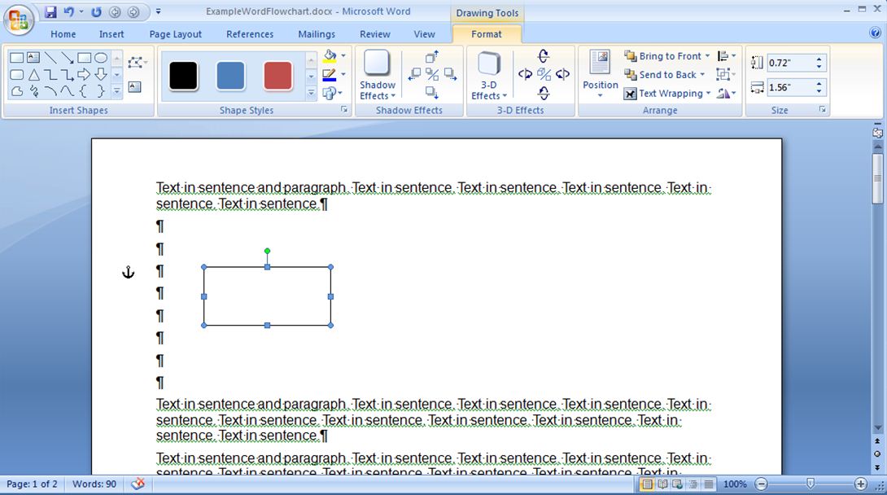The image size is (887, 495).
Task: Insert an oval shape from Insert Shapes
Action: [103, 58]
